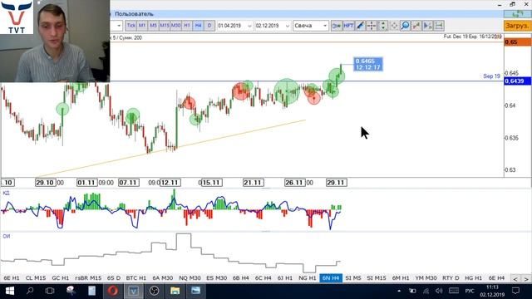Click the 12.11 date marker on time axis

(x=170, y=183)
